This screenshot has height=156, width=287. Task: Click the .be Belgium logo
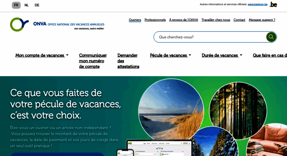pyautogui.click(x=273, y=4)
